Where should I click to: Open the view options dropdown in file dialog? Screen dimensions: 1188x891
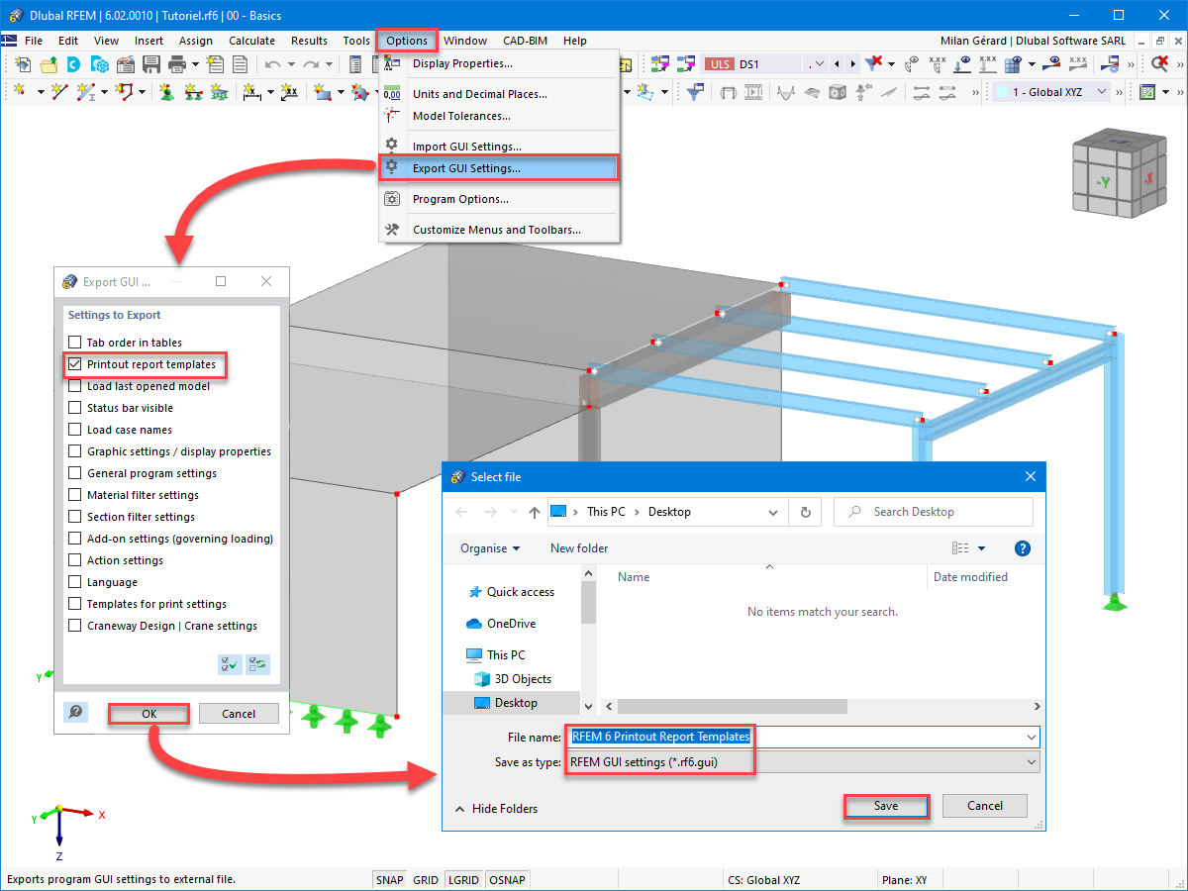(982, 548)
